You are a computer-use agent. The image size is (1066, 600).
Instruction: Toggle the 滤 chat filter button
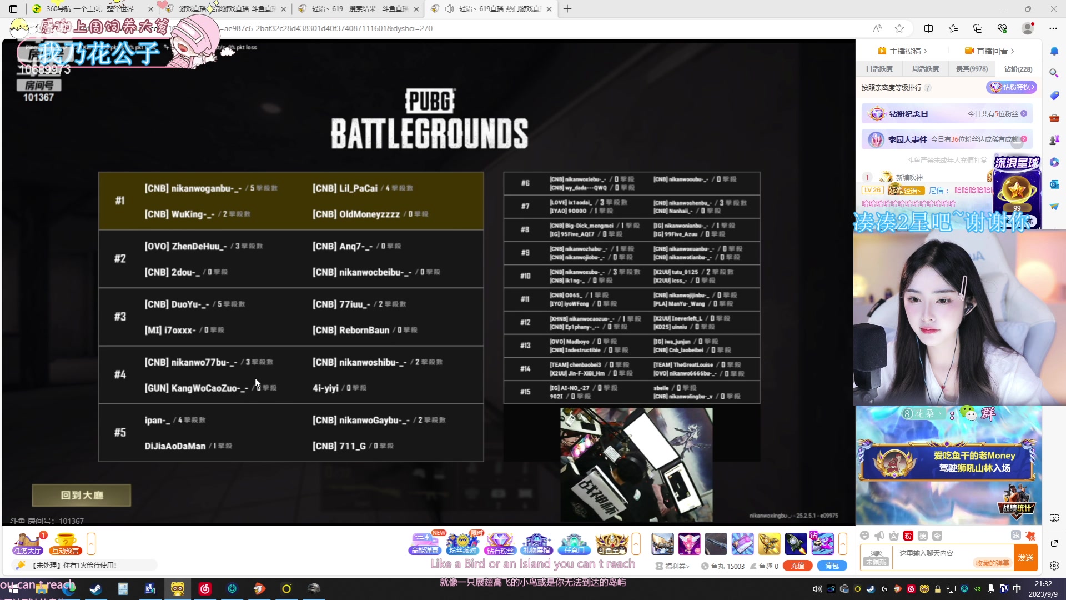tap(1015, 535)
